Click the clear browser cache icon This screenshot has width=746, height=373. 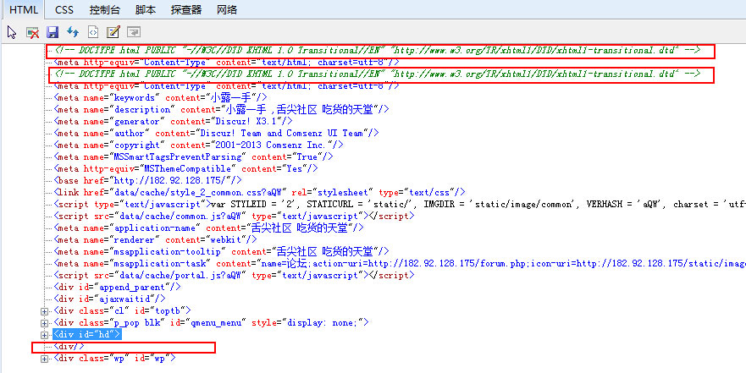32,32
